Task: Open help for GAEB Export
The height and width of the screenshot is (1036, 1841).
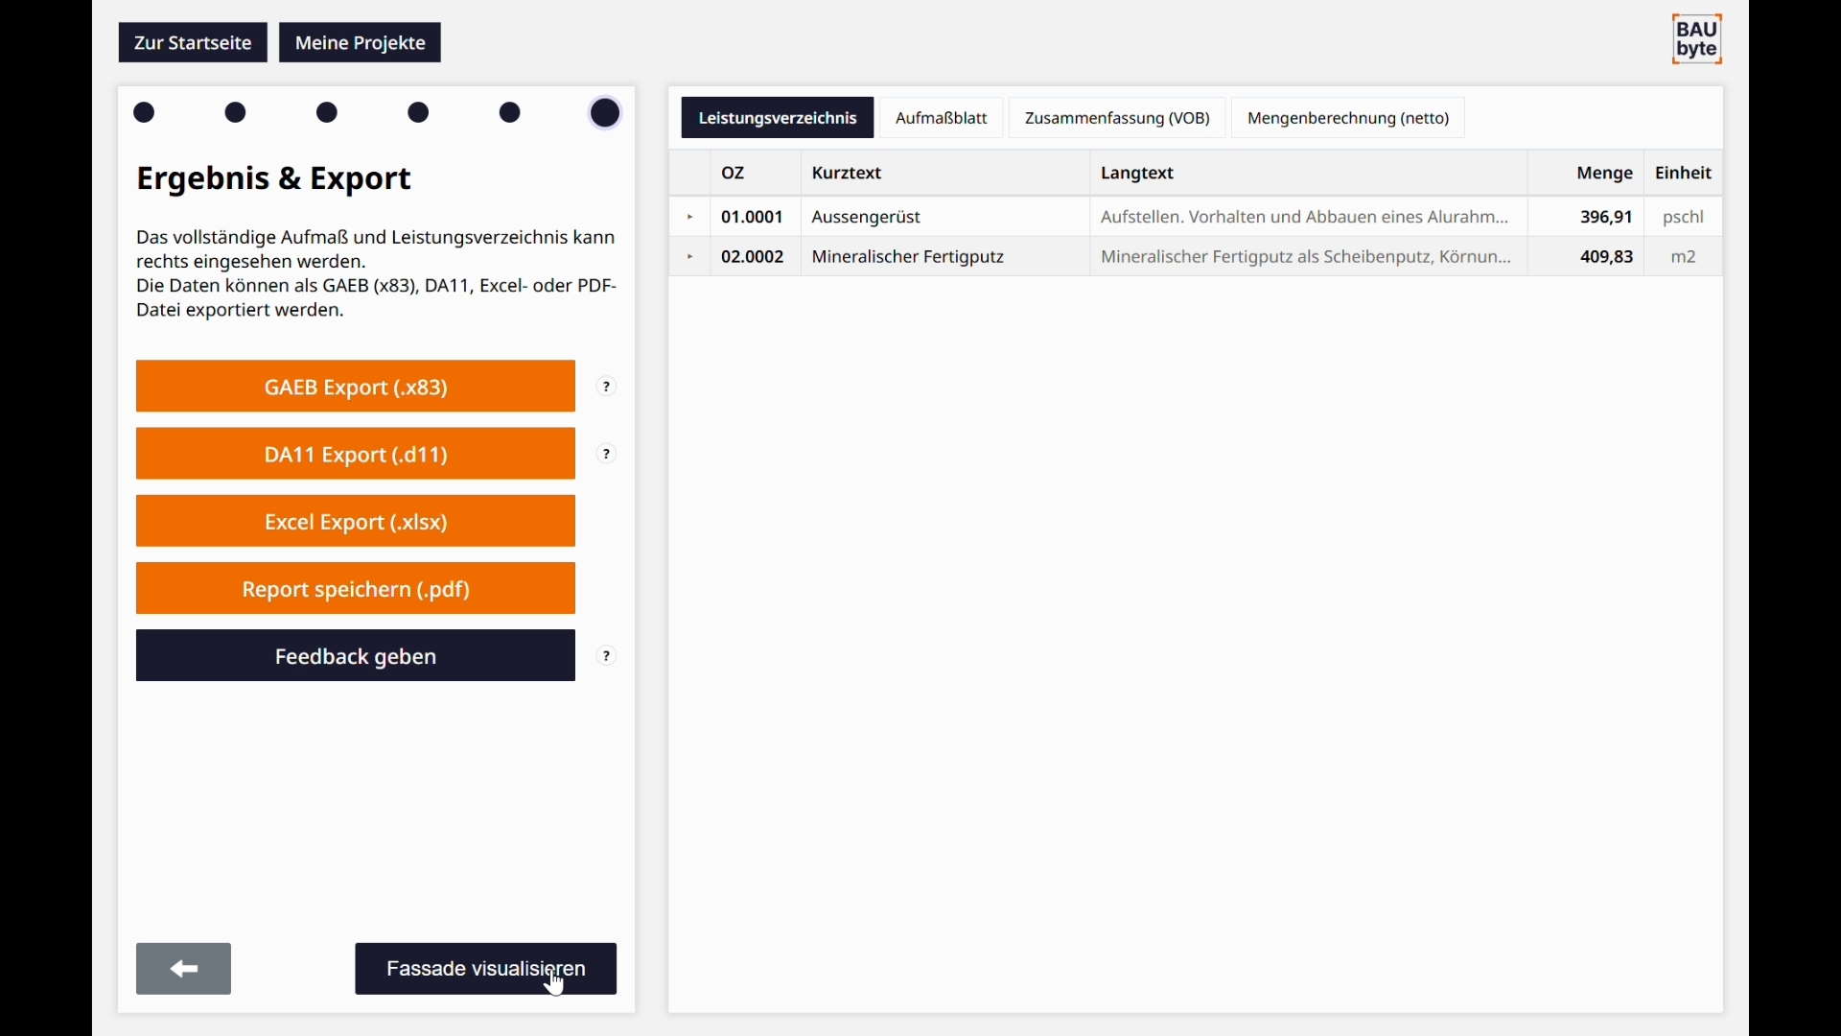Action: coord(608,388)
